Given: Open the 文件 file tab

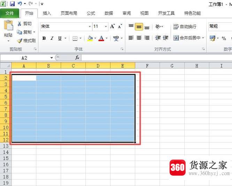Looking at the screenshot, I should 10,13.
